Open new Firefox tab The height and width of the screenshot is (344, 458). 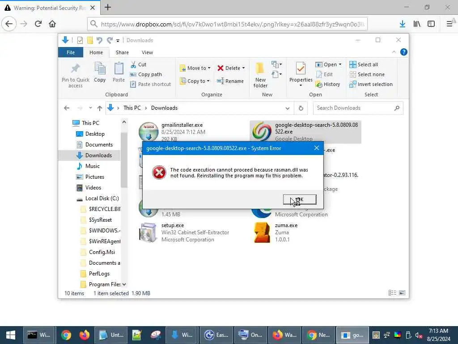tap(108, 7)
